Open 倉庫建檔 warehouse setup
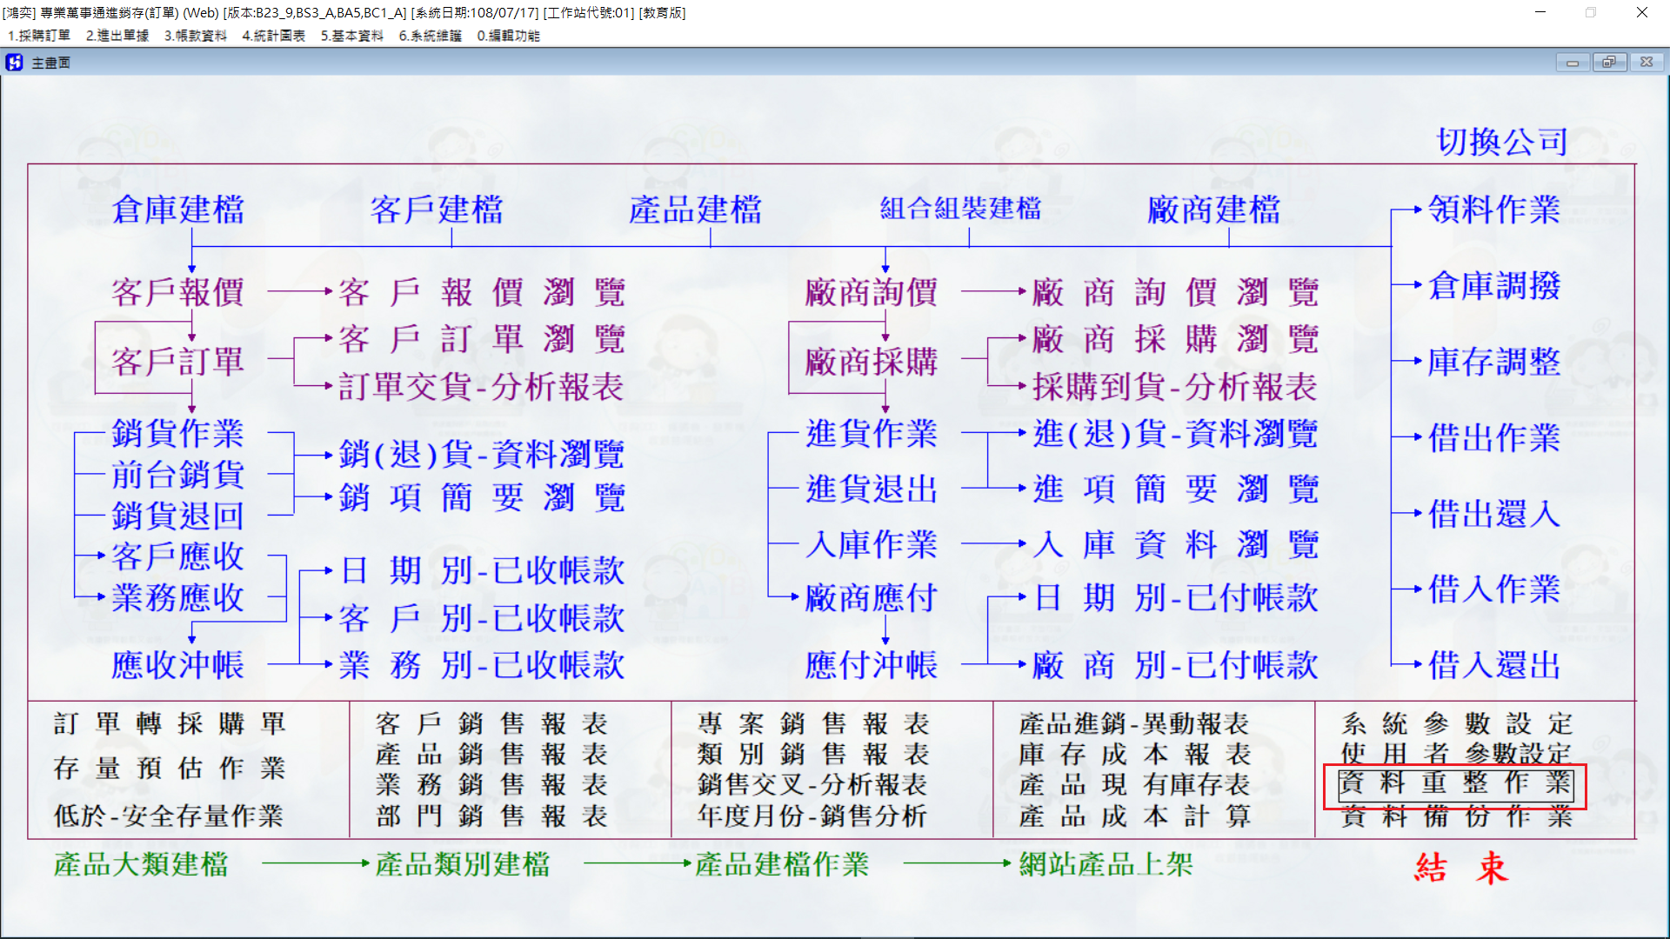1670x939 pixels. click(x=178, y=210)
